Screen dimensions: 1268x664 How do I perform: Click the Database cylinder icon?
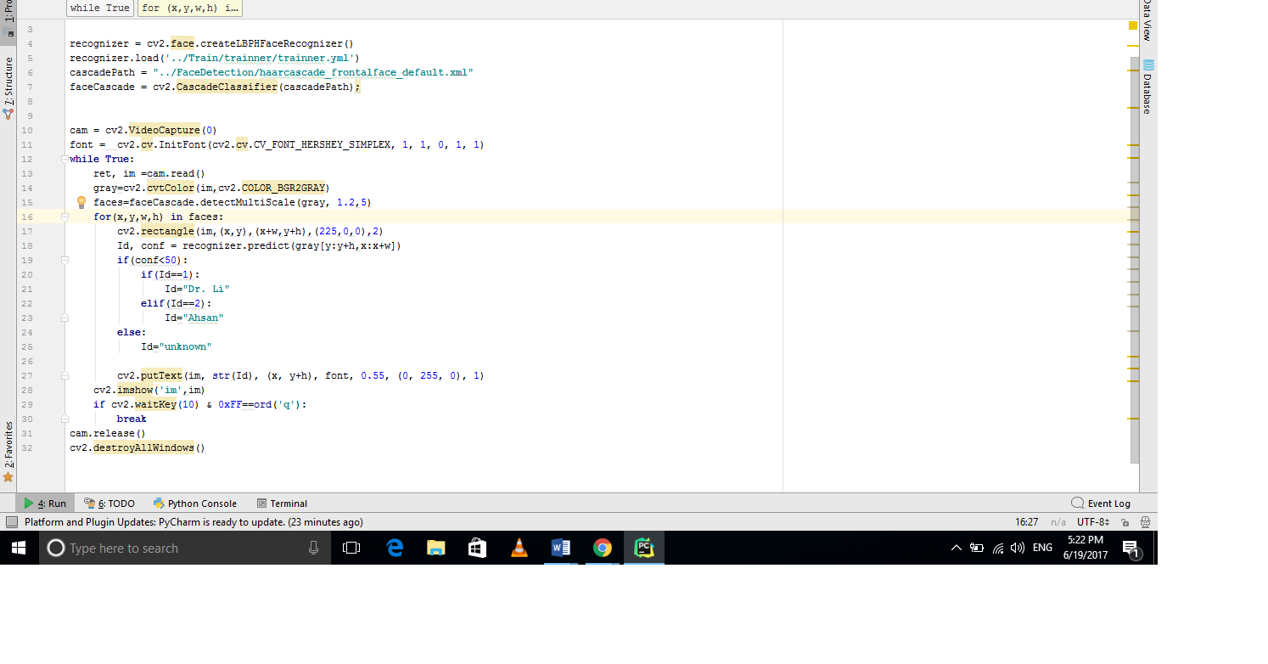pyautogui.click(x=1147, y=65)
